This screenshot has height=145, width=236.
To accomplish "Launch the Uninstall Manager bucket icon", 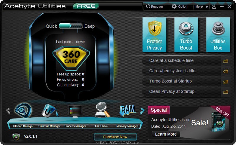I will pos(50,111).
